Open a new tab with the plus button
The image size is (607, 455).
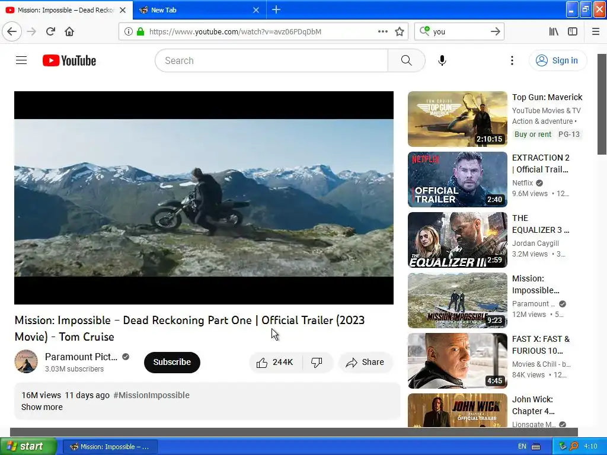pos(276,9)
